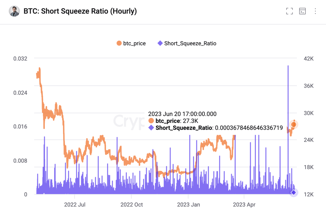Toggle the Short_Squeeze_Ratio legend series
Viewport: 326px width, 213px height.
click(x=187, y=43)
